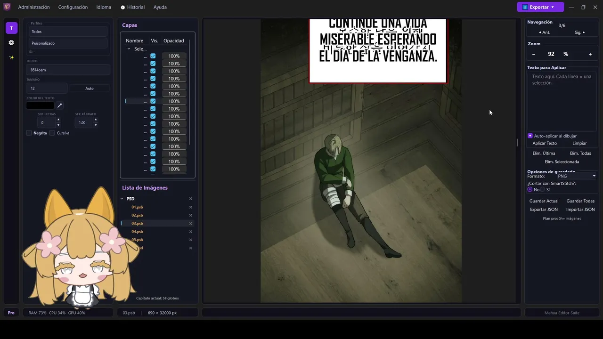This screenshot has height=339, width=603.
Task: Go to next image with Sig.
Action: click(x=579, y=32)
